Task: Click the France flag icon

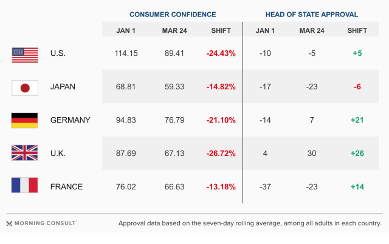Action: point(25,186)
